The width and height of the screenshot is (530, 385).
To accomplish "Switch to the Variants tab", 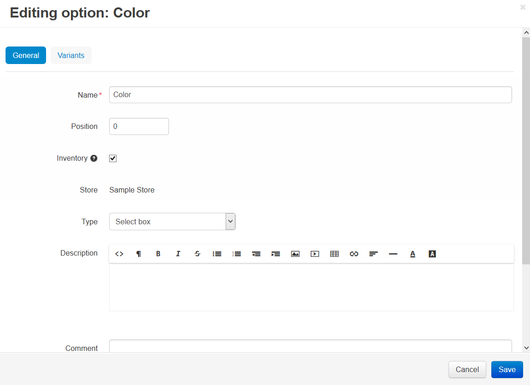I will click(71, 55).
